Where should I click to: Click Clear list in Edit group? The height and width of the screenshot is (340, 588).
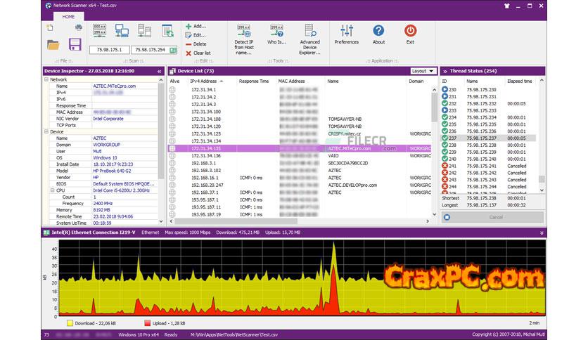click(x=201, y=53)
